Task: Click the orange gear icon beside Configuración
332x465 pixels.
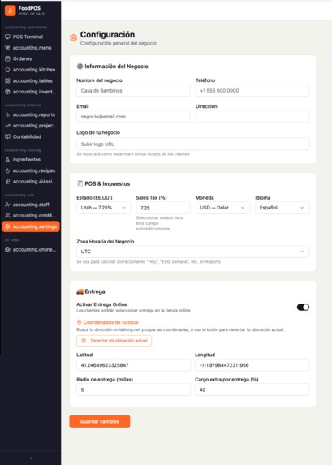Action: 73,37
